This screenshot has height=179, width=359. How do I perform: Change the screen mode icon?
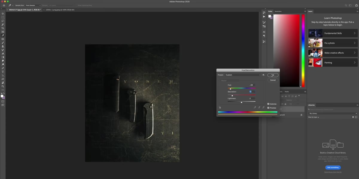pyautogui.click(x=3, y=105)
